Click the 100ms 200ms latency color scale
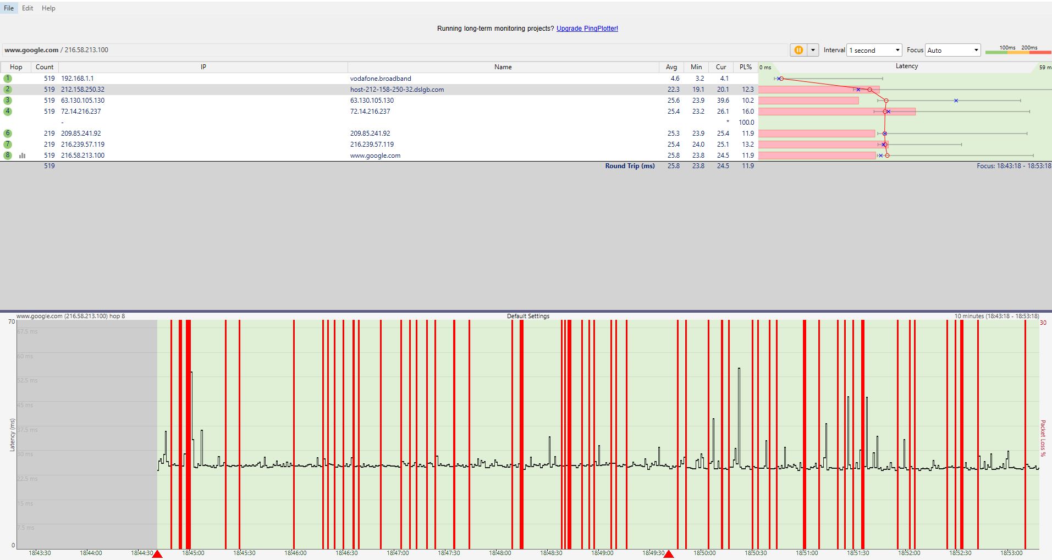 (x=1017, y=50)
